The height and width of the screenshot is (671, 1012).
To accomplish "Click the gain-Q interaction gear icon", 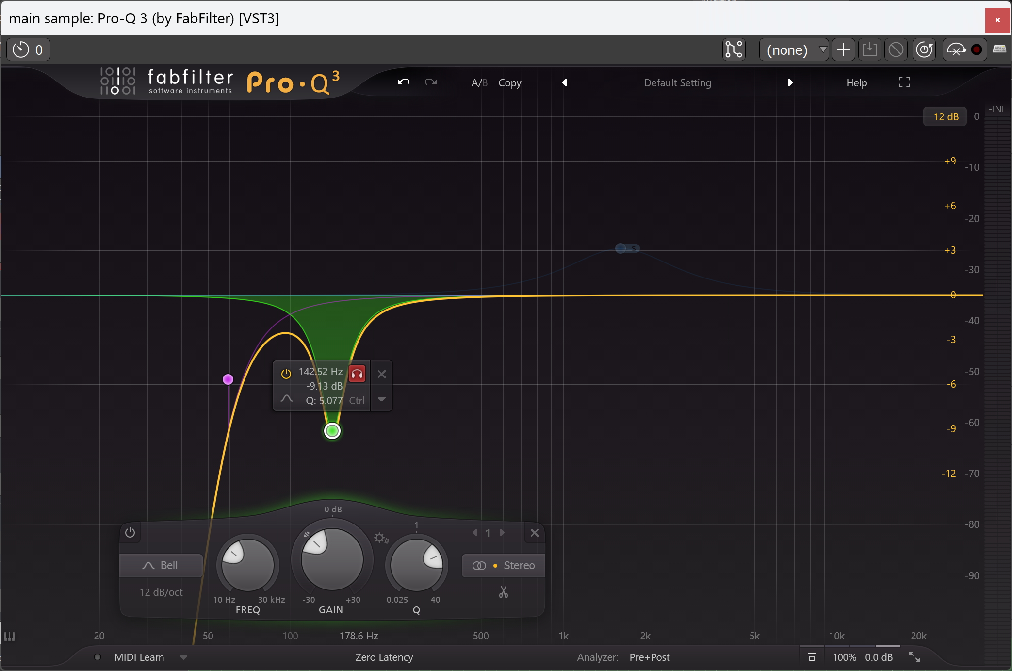I will [x=381, y=538].
